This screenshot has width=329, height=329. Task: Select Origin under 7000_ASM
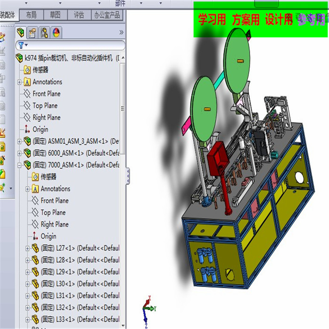48,236
